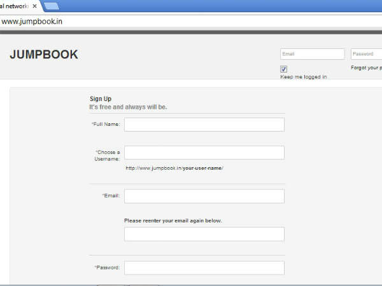Click the '*Choose a Username:' label
The height and width of the screenshot is (286, 382).
click(x=107, y=156)
